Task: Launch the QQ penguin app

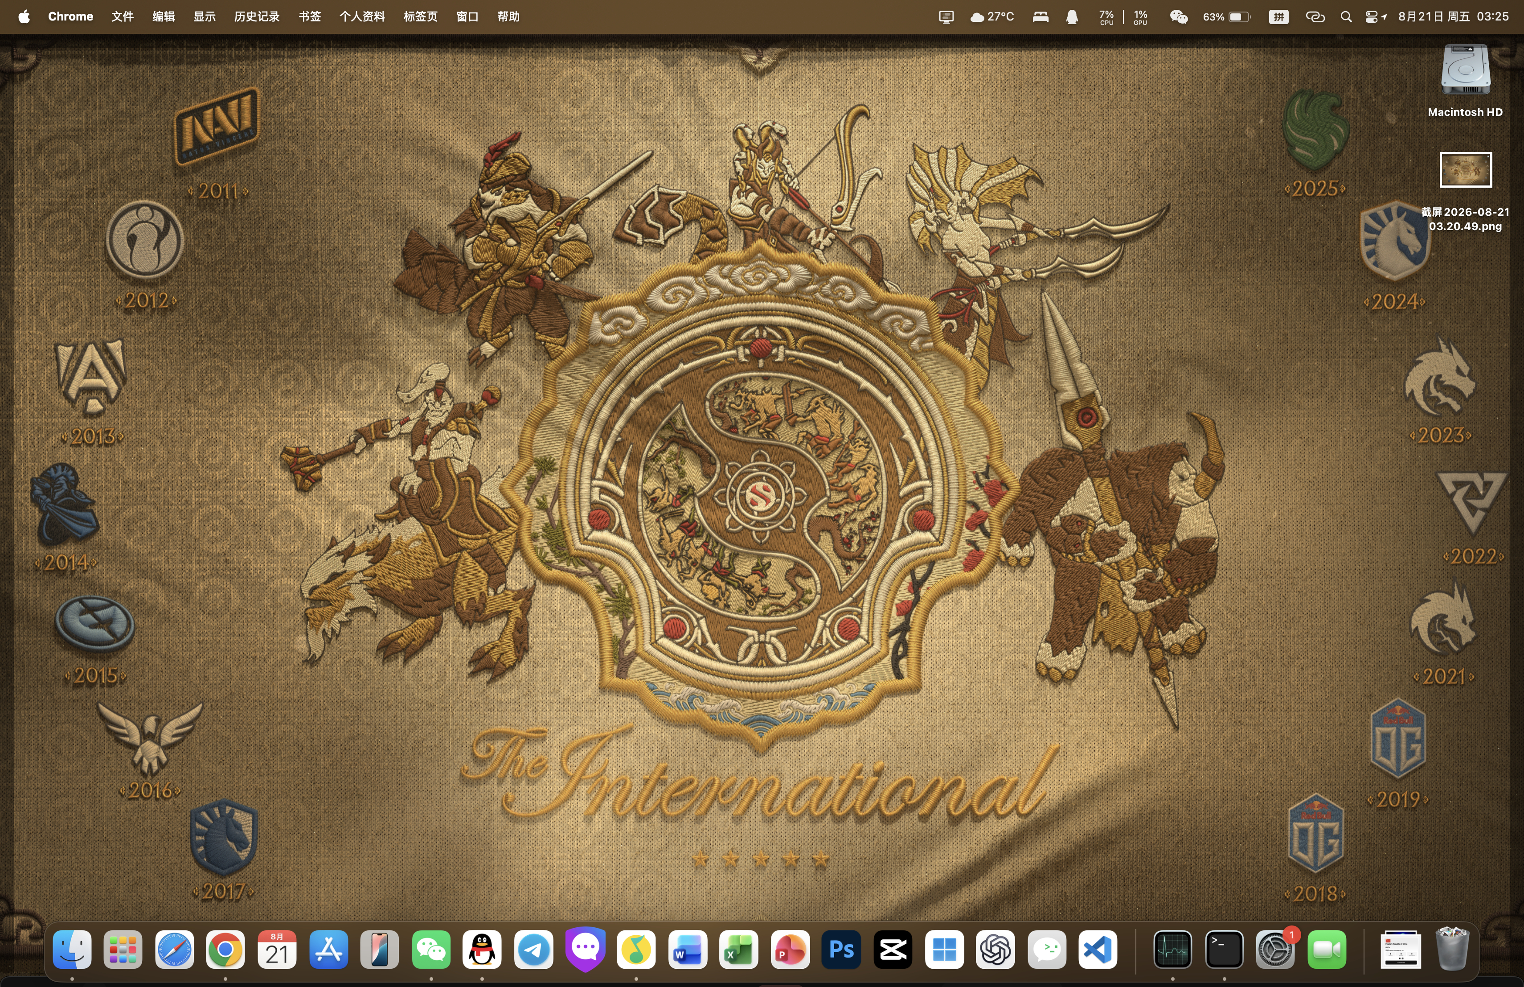Action: pos(482,949)
